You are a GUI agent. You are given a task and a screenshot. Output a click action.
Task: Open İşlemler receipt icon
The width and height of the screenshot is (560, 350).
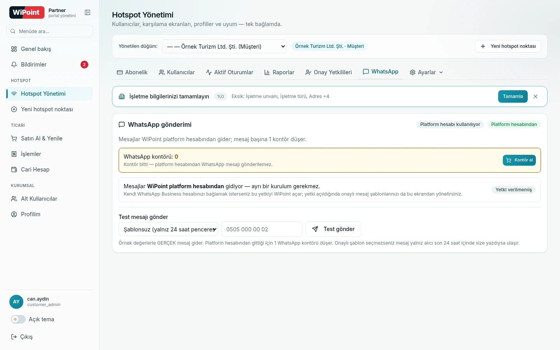coord(14,154)
